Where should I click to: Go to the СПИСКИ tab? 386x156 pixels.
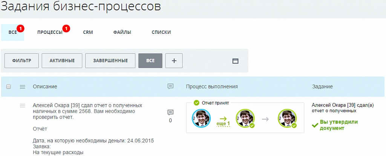point(161,32)
